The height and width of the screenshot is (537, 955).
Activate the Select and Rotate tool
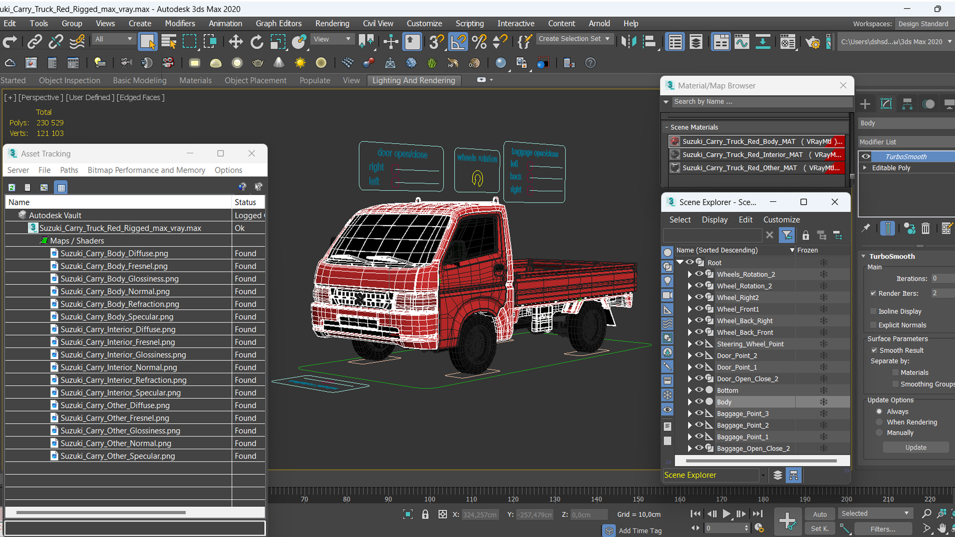pos(257,42)
